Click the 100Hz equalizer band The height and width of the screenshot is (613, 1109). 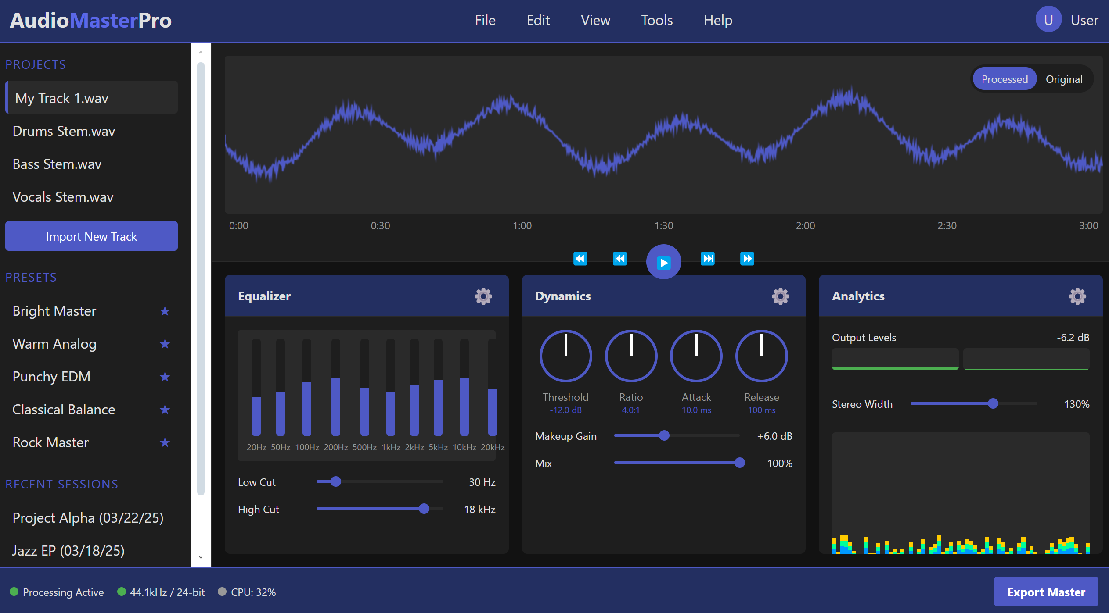307,388
